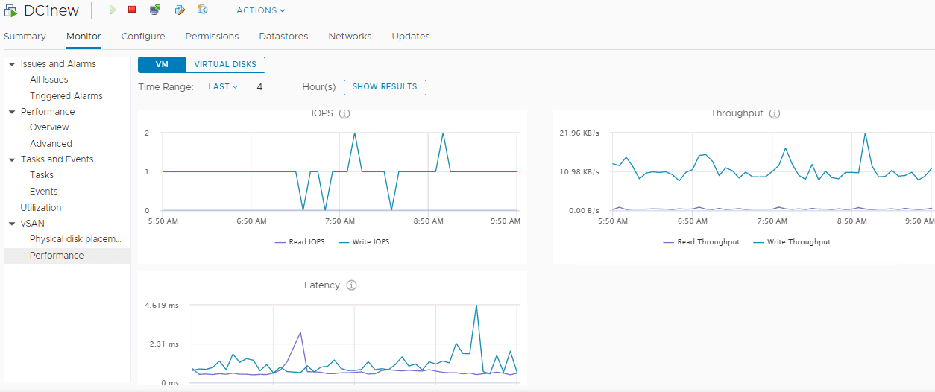Click the SHOW RESULTS button

385,87
